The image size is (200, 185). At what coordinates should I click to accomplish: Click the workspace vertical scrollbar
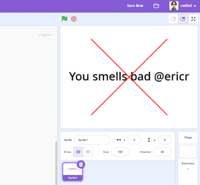[56, 163]
